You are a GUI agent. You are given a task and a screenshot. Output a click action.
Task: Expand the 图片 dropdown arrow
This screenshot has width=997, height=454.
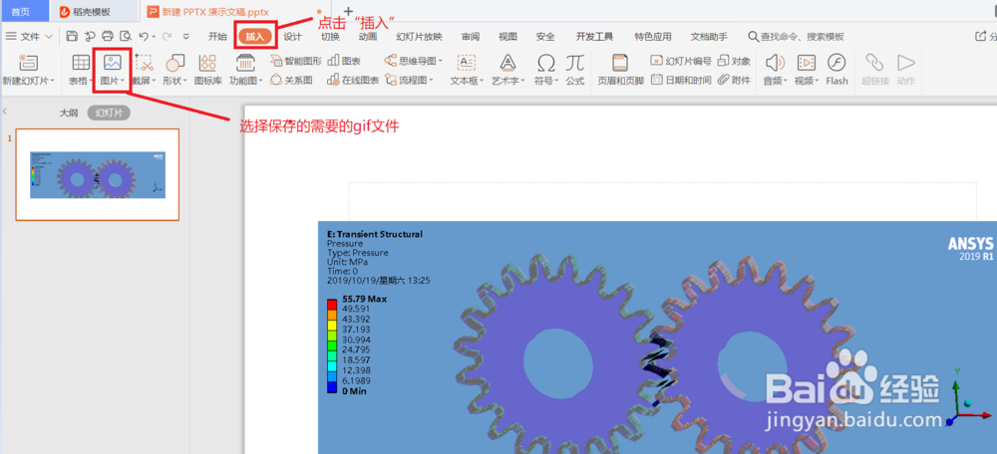tap(122, 82)
